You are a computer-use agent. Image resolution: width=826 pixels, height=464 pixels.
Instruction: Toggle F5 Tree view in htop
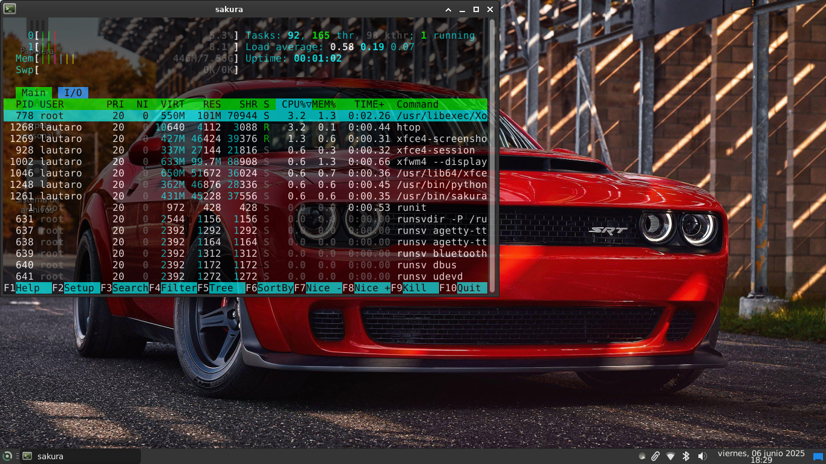tap(221, 288)
